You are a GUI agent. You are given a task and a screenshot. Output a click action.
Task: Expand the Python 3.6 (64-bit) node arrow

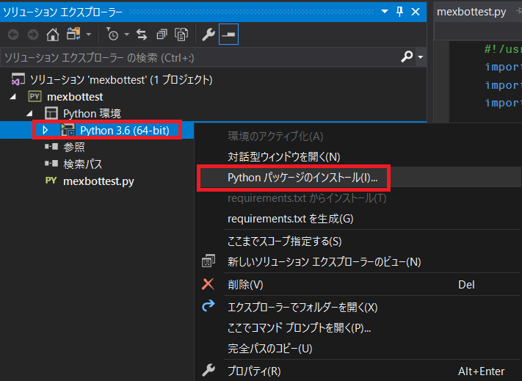click(x=45, y=130)
